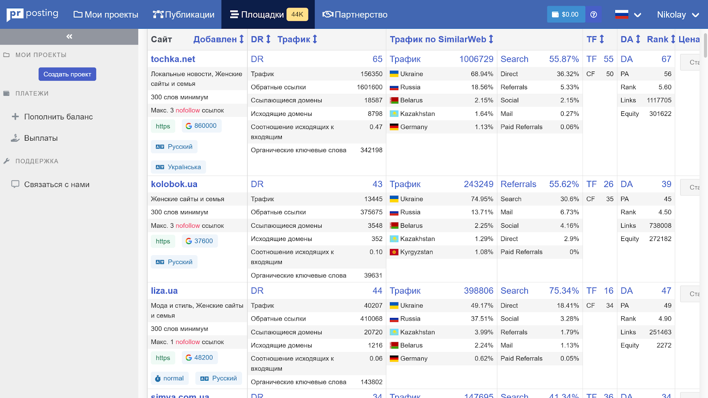Sort by Rank column header
Screen dimensions: 708x398
[x=661, y=39]
